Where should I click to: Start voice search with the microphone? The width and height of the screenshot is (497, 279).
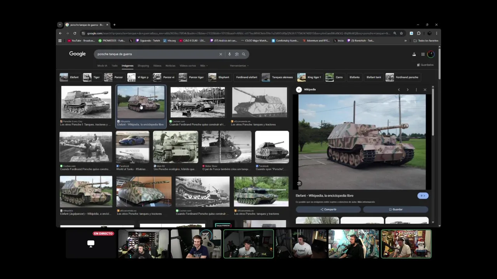pyautogui.click(x=229, y=54)
